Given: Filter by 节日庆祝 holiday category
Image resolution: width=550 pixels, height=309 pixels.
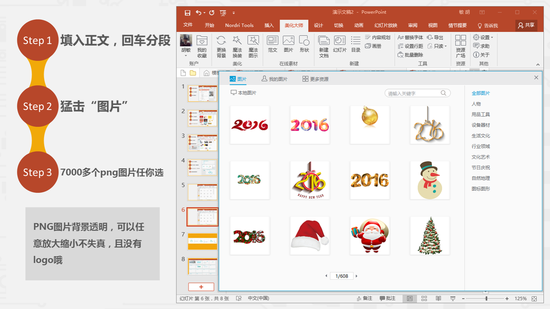Looking at the screenshot, I should (481, 167).
